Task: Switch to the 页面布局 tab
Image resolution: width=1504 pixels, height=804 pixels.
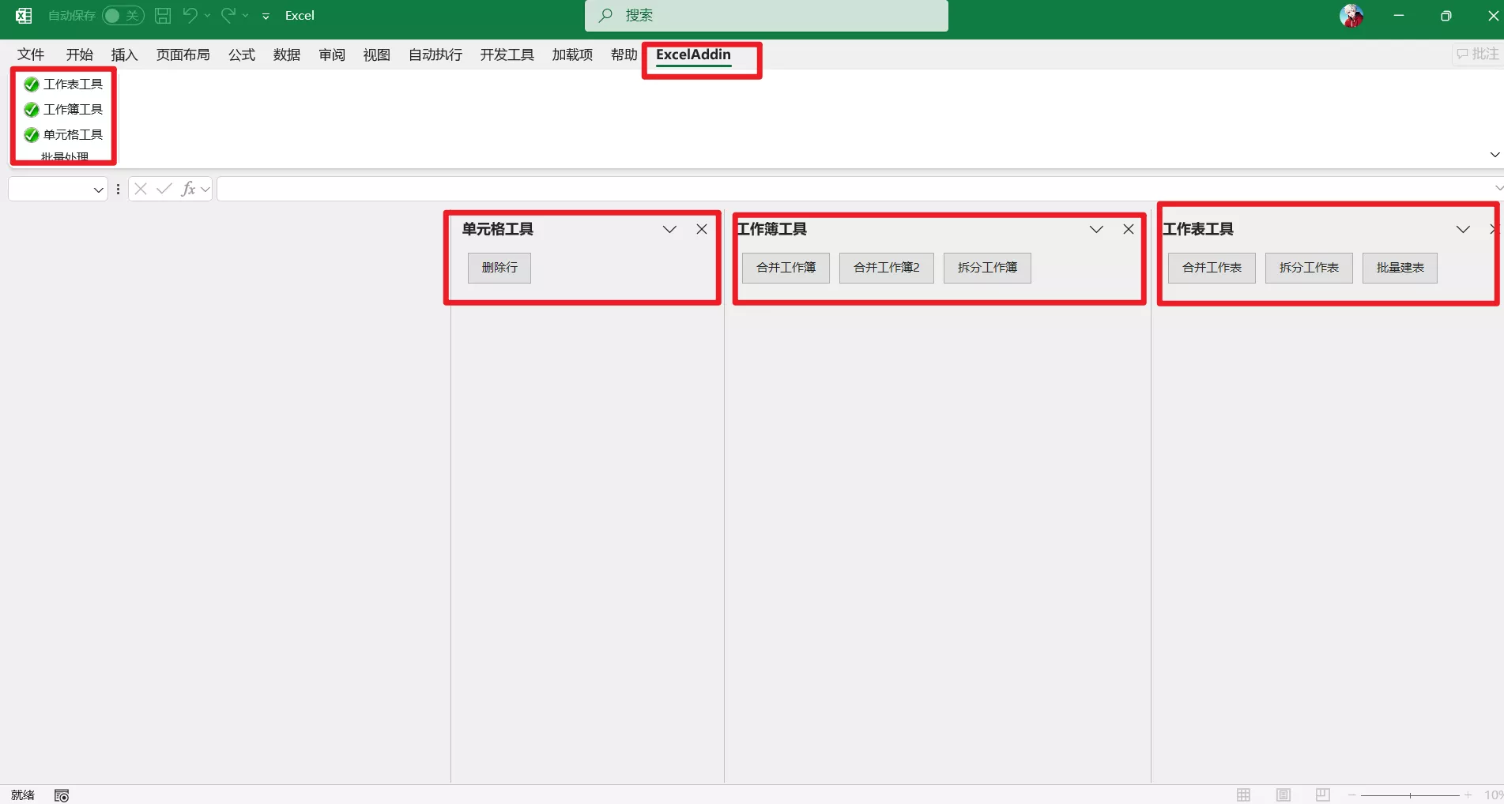Action: pyautogui.click(x=183, y=54)
